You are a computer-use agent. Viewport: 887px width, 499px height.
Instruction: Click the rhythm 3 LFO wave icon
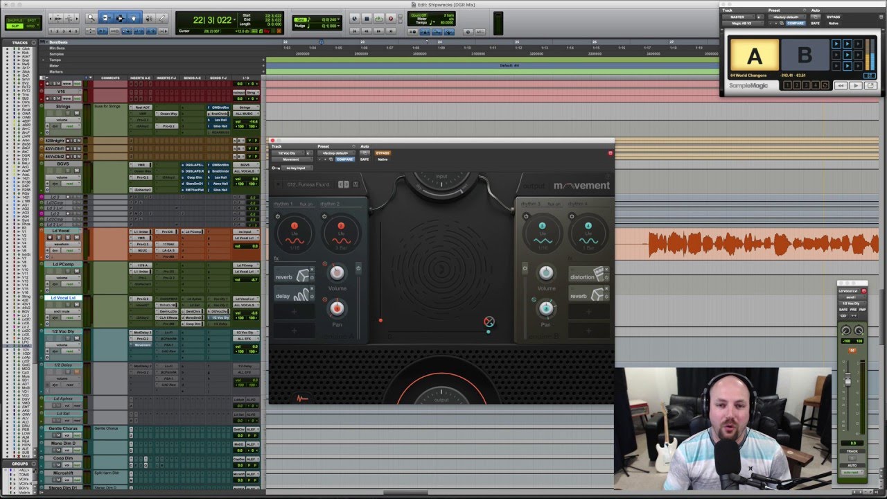coord(542,241)
